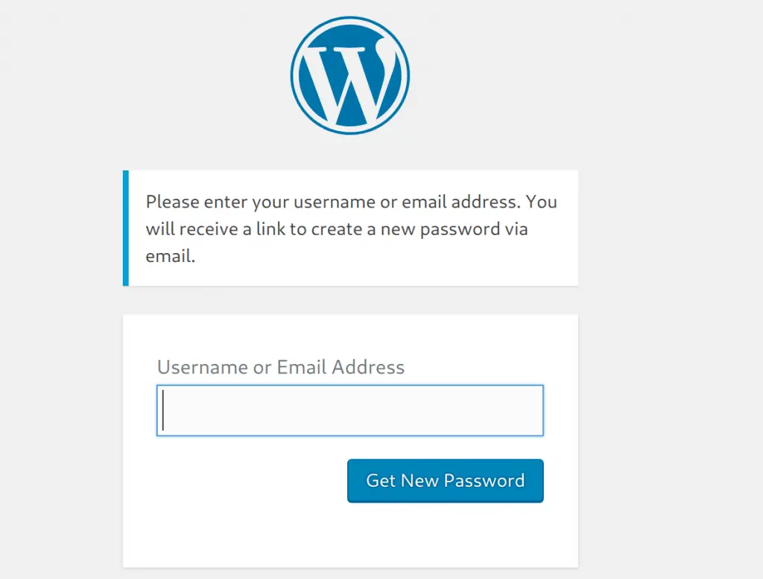Click the blue accent bar of the notice
The image size is (763, 579).
[x=126, y=228]
